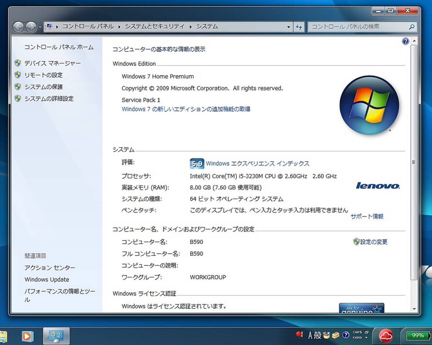Open the blue help question mark icon
Screen dimensions: 432x345
[x=405, y=41]
